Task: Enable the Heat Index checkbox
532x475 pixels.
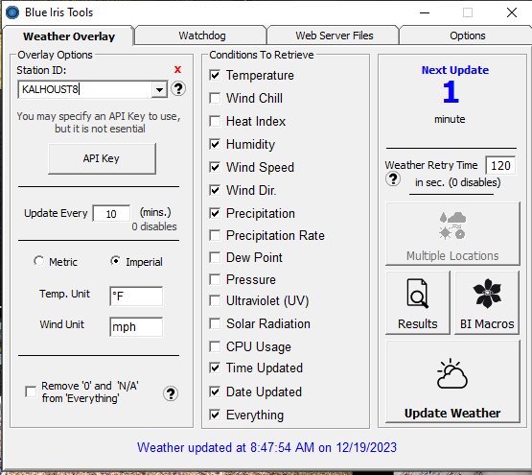Action: (x=215, y=121)
